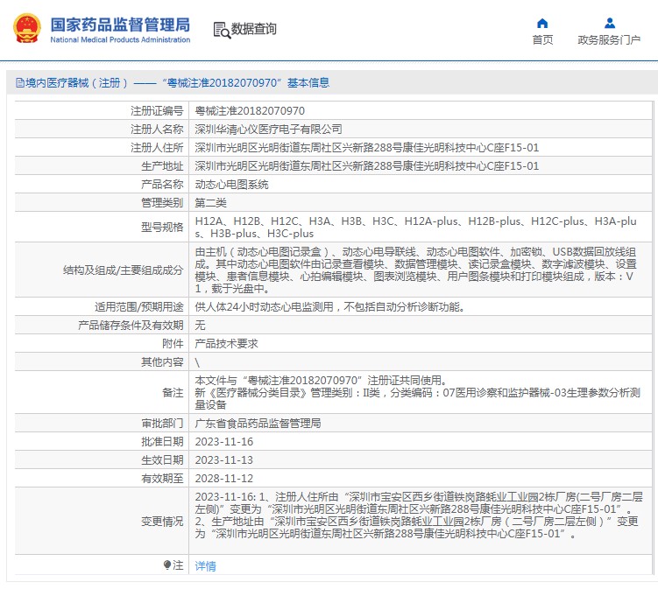Click the 备注 label
658x589 pixels.
pyautogui.click(x=173, y=393)
